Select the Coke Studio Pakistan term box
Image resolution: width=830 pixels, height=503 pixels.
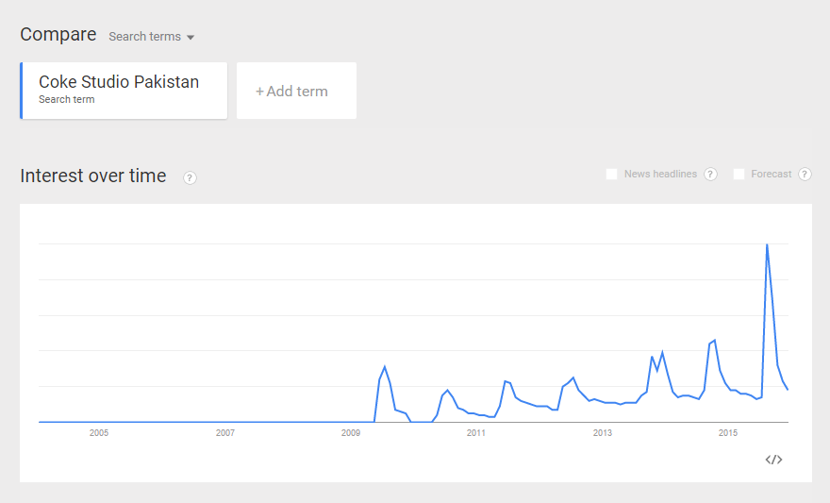click(x=124, y=91)
